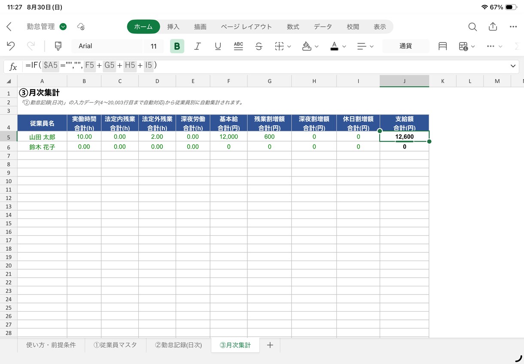Open the Arial font name box
Image resolution: width=524 pixels, height=364 pixels.
[x=107, y=46]
